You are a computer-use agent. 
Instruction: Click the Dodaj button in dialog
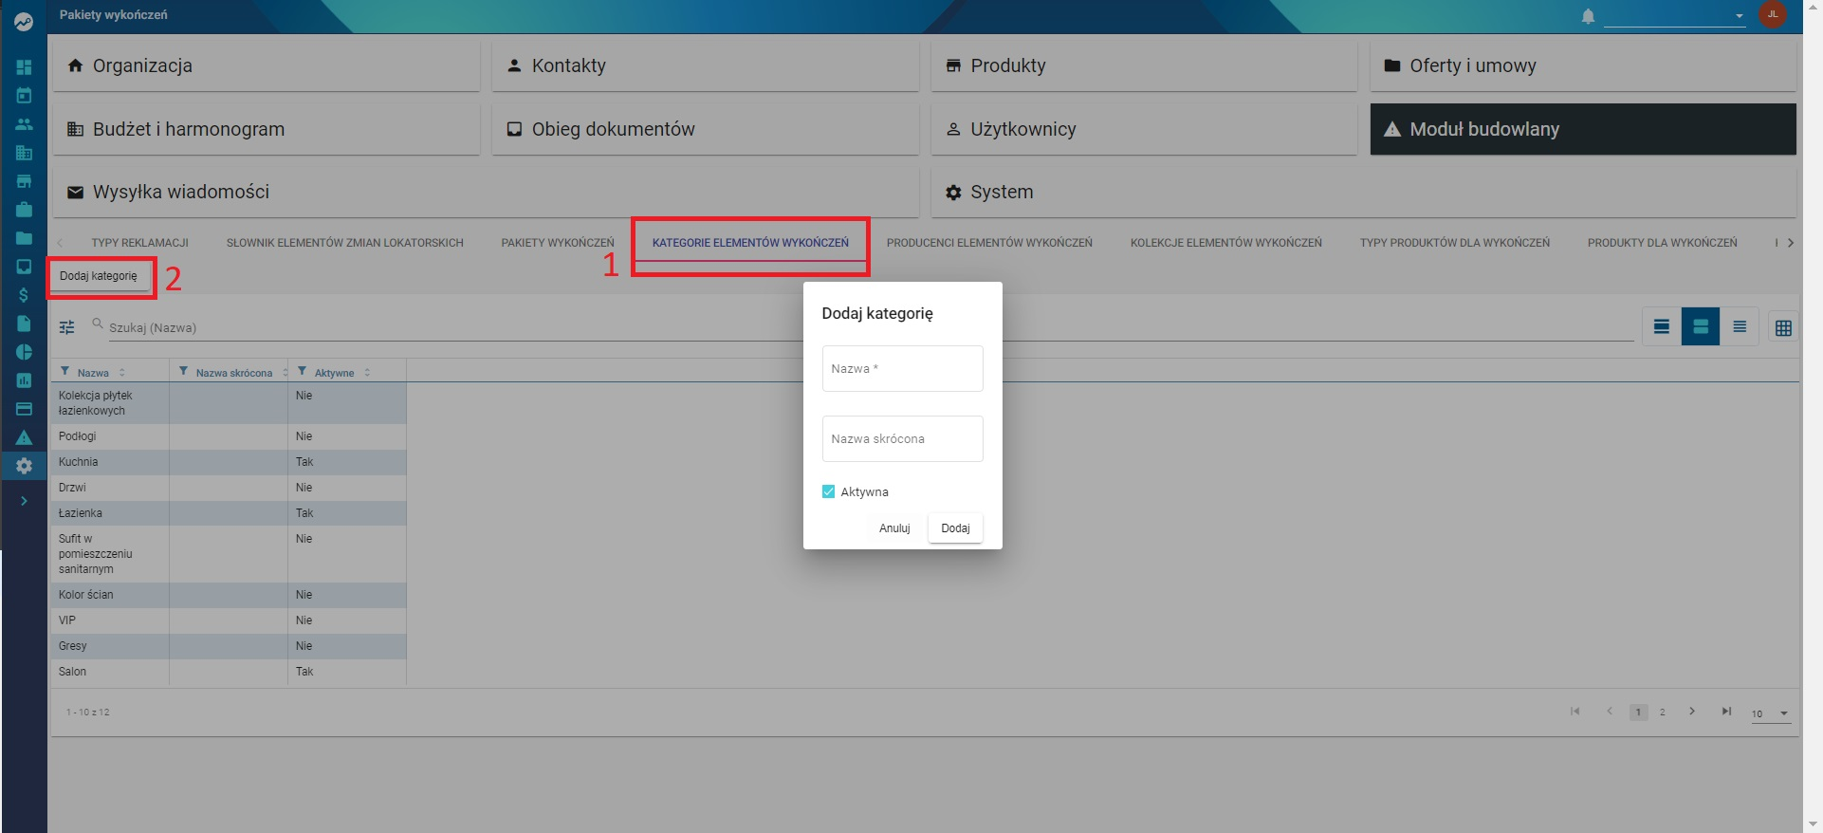pos(955,528)
